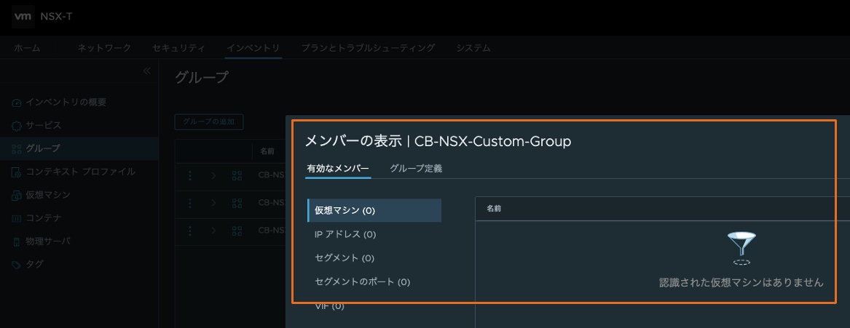Click the インベントリの概要 sidebar icon

pyautogui.click(x=16, y=103)
